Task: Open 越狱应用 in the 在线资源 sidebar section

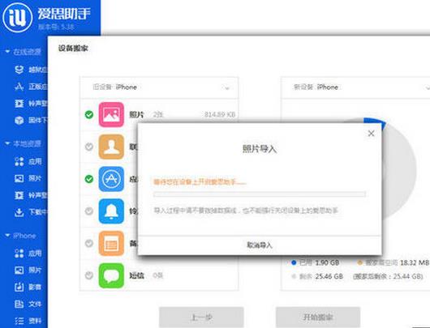Action: click(31, 70)
